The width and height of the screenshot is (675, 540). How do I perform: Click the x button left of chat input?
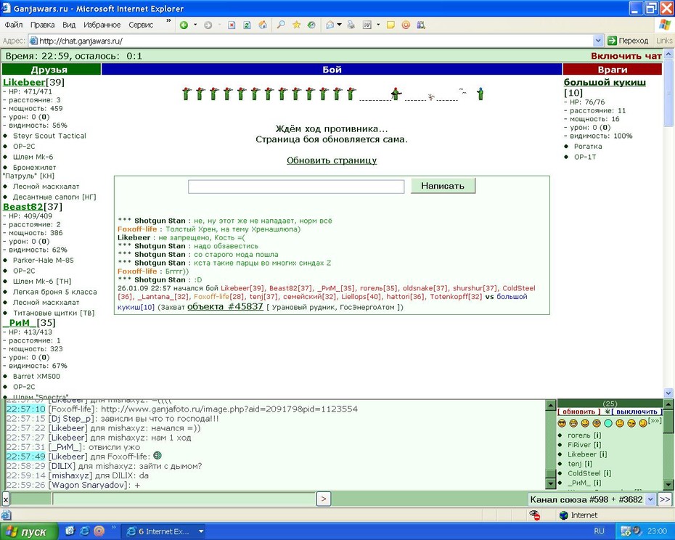click(6, 499)
